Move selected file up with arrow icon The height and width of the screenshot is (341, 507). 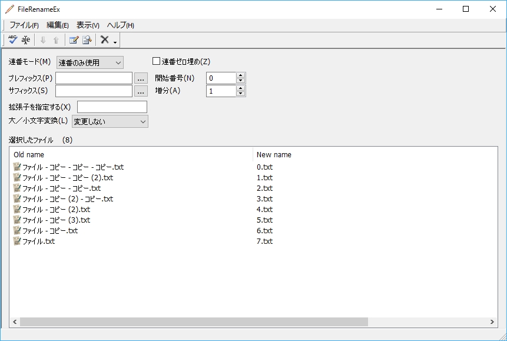point(57,40)
